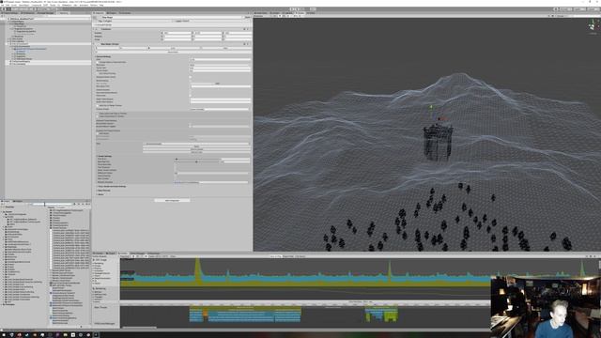
Task: Click the scene orientation gizmo in the Scene view
Action: [592, 26]
